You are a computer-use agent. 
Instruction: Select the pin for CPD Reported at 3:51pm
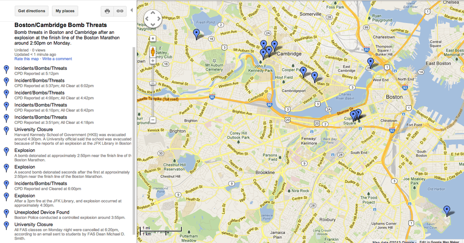pyautogui.click(x=6, y=119)
